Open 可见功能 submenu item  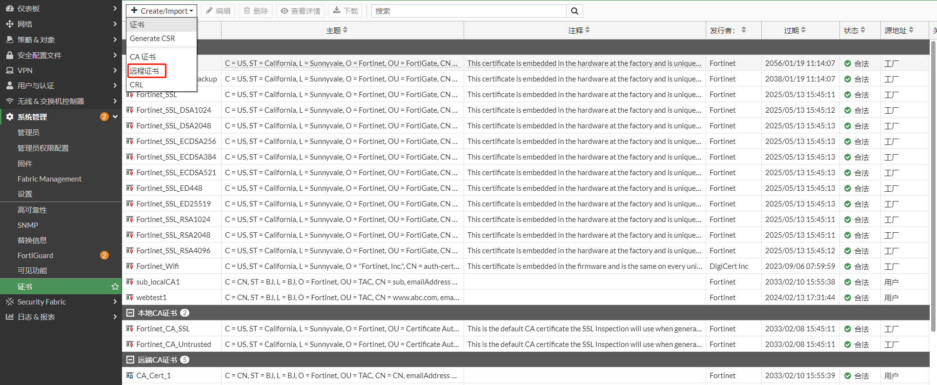click(x=61, y=270)
